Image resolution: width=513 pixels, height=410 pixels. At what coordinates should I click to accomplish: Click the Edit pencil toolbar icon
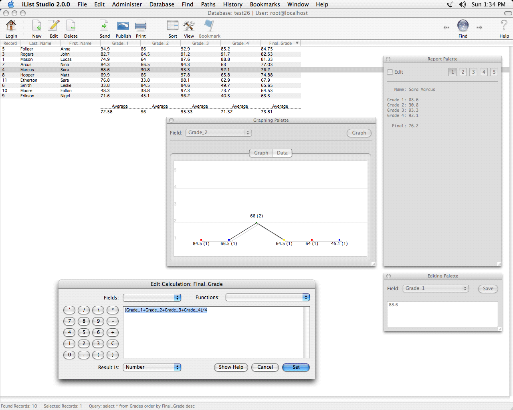click(x=54, y=26)
